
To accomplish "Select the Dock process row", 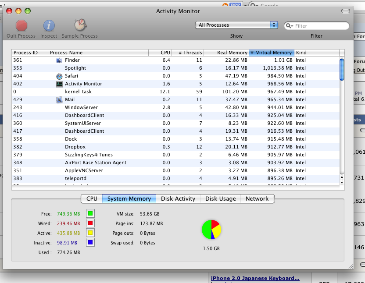I will [x=175, y=139].
